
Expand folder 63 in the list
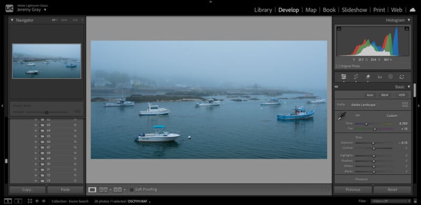point(36,125)
